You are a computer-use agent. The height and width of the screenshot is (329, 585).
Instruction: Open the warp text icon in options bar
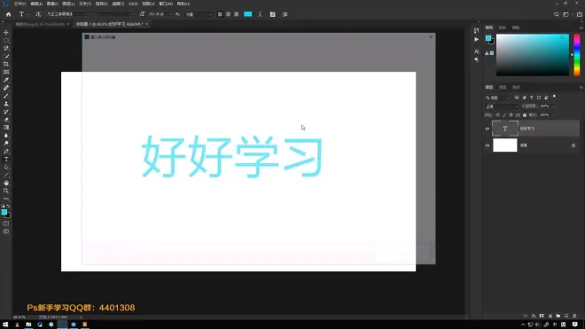coord(260,14)
